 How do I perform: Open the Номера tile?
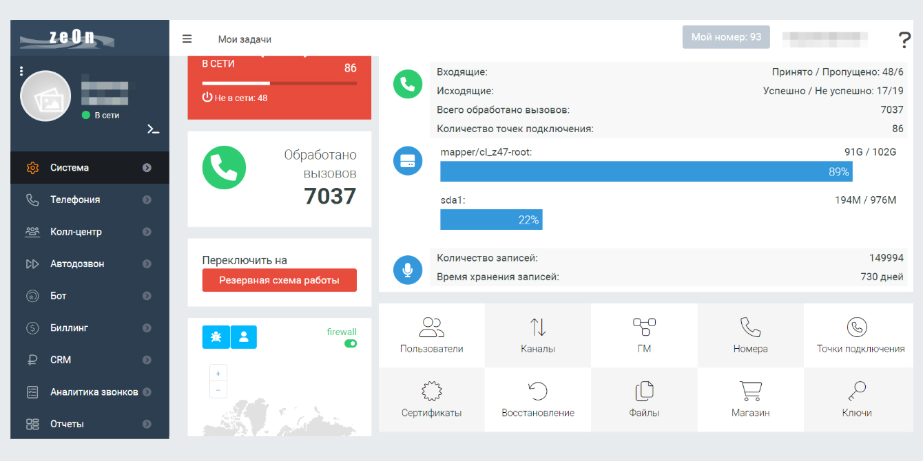pyautogui.click(x=751, y=335)
